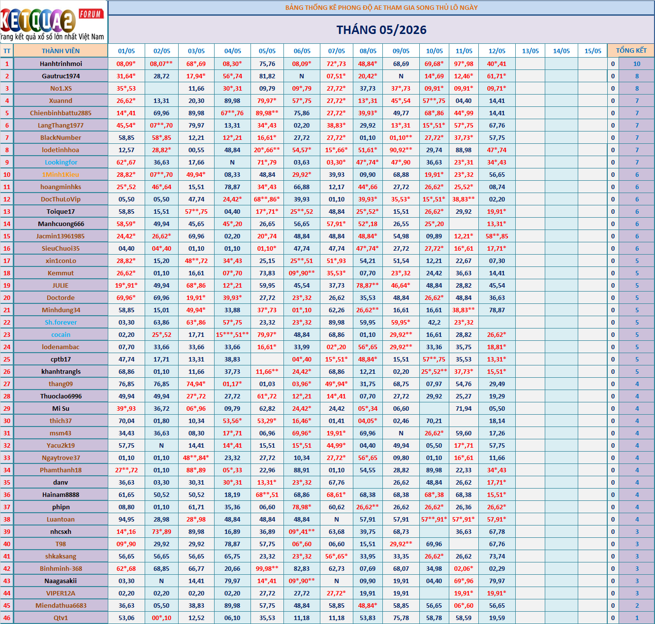Viewport: 655px width, 624px height.
Task: Select Qtv1's 02/05 entry "00*,10"
Action: 162,618
